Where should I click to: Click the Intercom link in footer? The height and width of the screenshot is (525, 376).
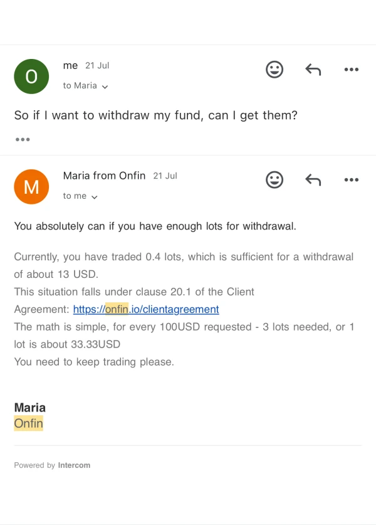pyautogui.click(x=74, y=465)
